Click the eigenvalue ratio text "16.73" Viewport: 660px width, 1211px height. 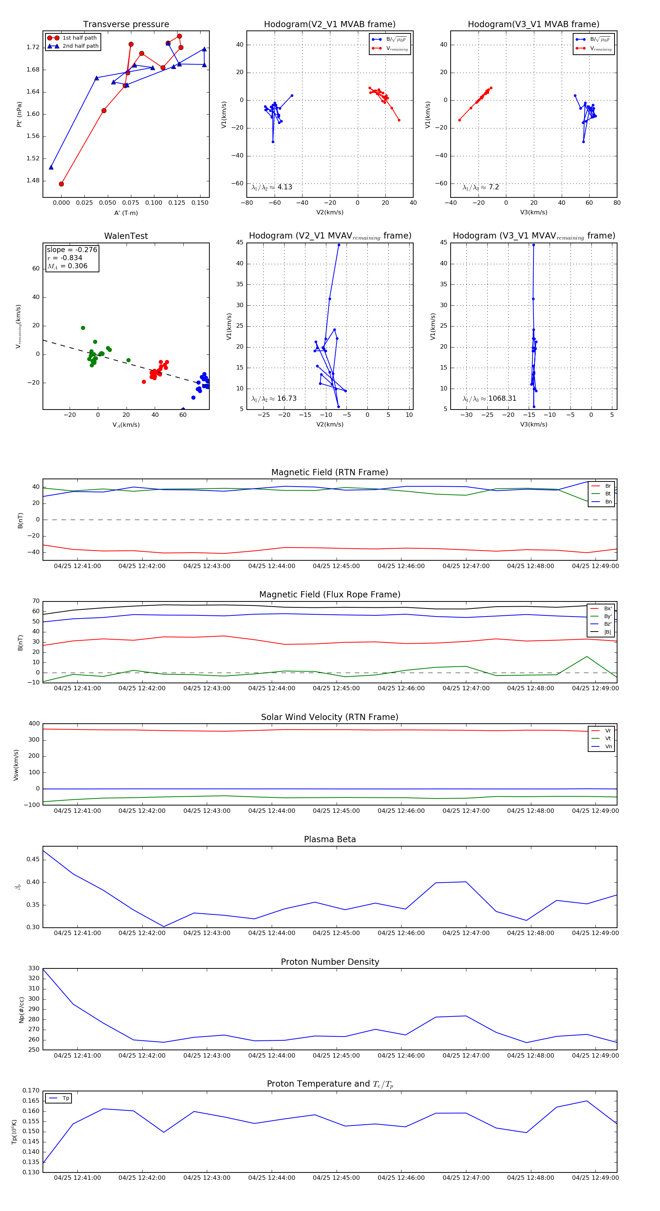[x=286, y=399]
